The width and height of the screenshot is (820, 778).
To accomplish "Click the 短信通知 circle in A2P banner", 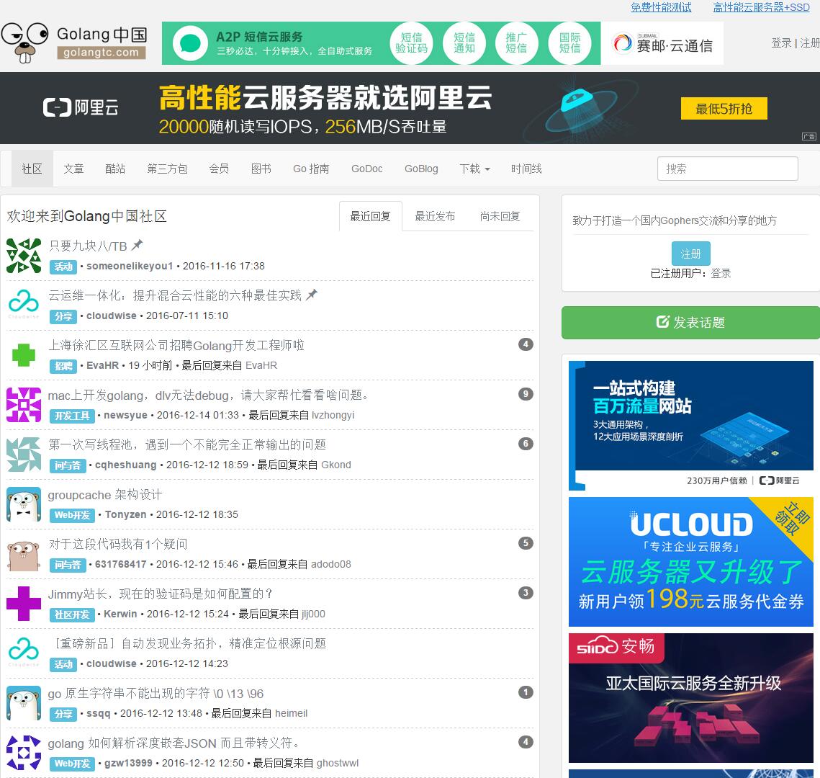I will 464,43.
